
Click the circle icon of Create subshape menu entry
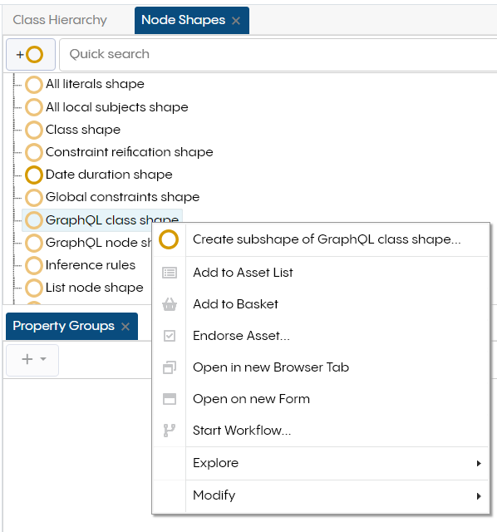[x=169, y=239]
